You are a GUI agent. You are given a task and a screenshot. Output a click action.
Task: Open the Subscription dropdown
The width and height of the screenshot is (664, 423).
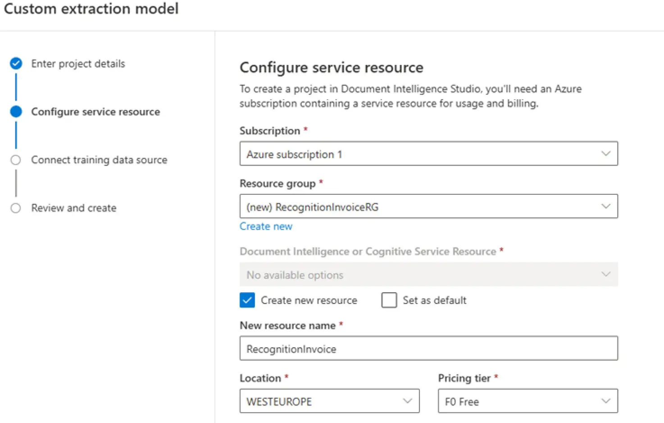click(x=428, y=154)
